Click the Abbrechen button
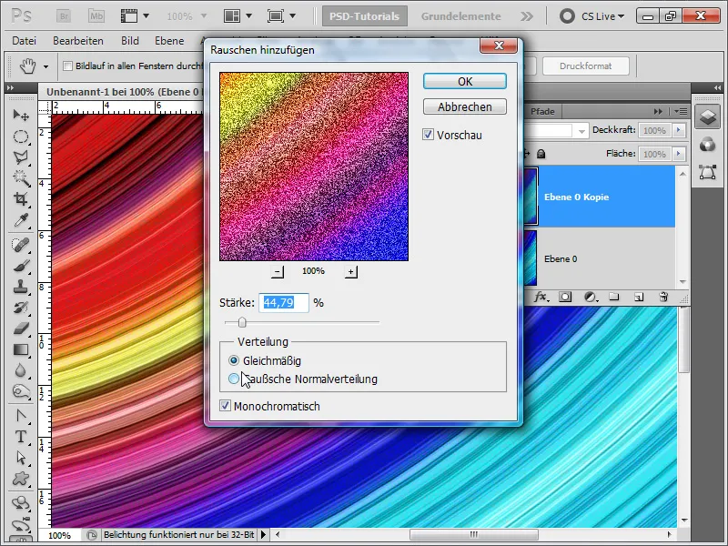This screenshot has width=728, height=546. (x=465, y=106)
